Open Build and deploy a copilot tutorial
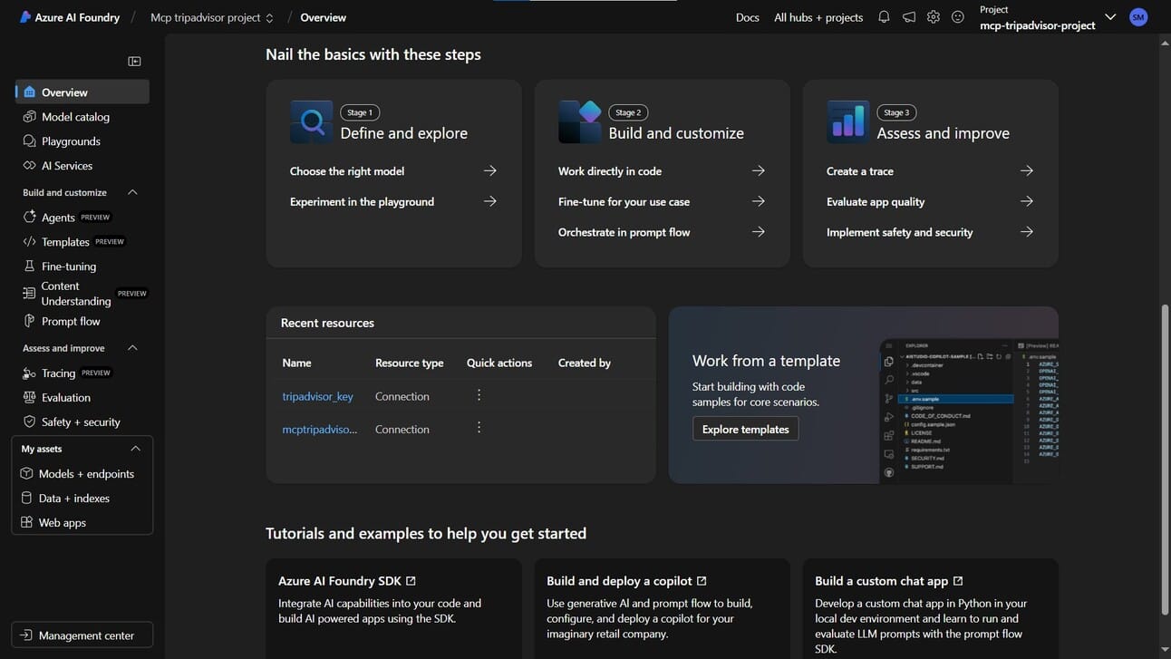 coord(662,608)
